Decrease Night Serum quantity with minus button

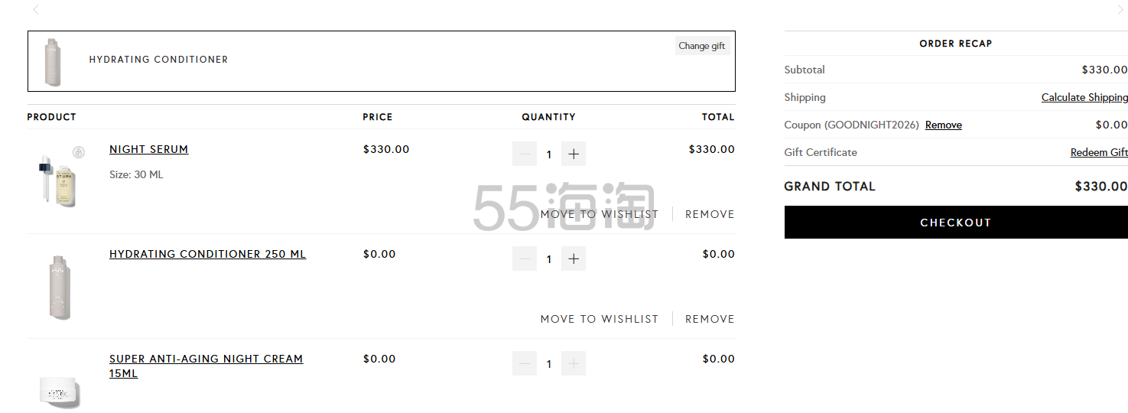tap(525, 154)
